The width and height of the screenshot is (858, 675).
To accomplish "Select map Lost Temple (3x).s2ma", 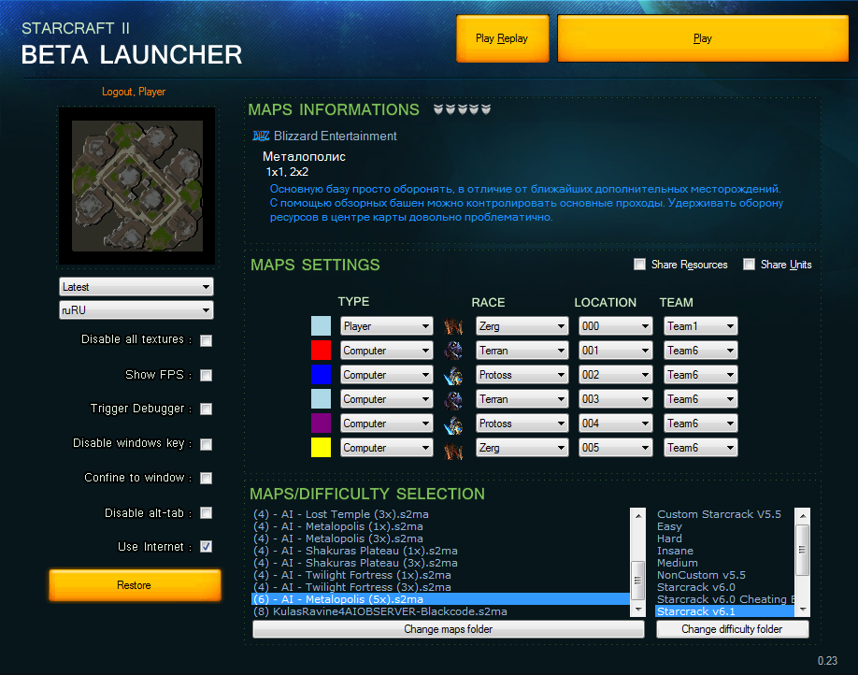I will click(x=440, y=514).
